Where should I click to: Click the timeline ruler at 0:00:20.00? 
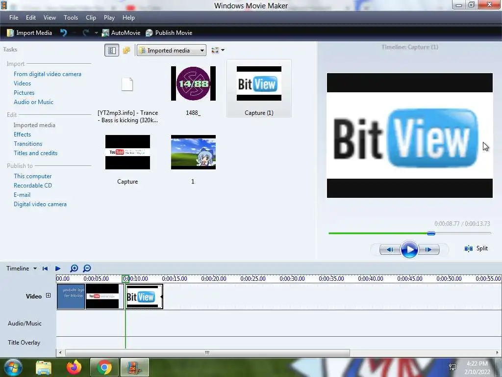pyautogui.click(x=214, y=279)
